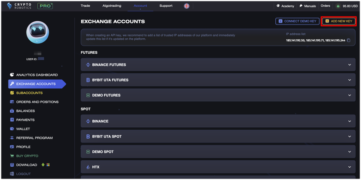Image resolution: width=361 pixels, height=180 pixels.
Task: Expand the Binance Futures section
Action: pyautogui.click(x=218, y=65)
